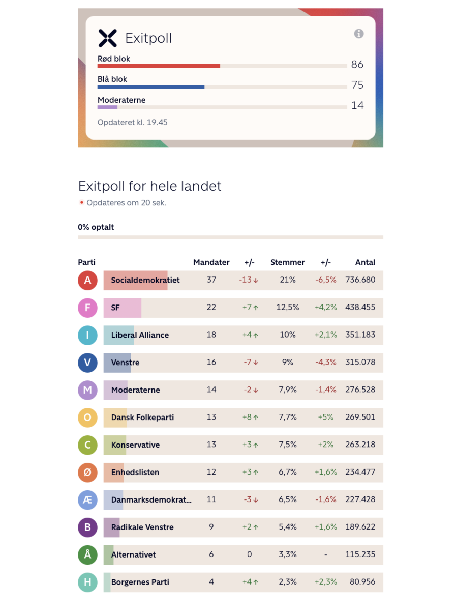
Task: Click the Socialdemokratiet party letter A badge
Action: point(87,280)
